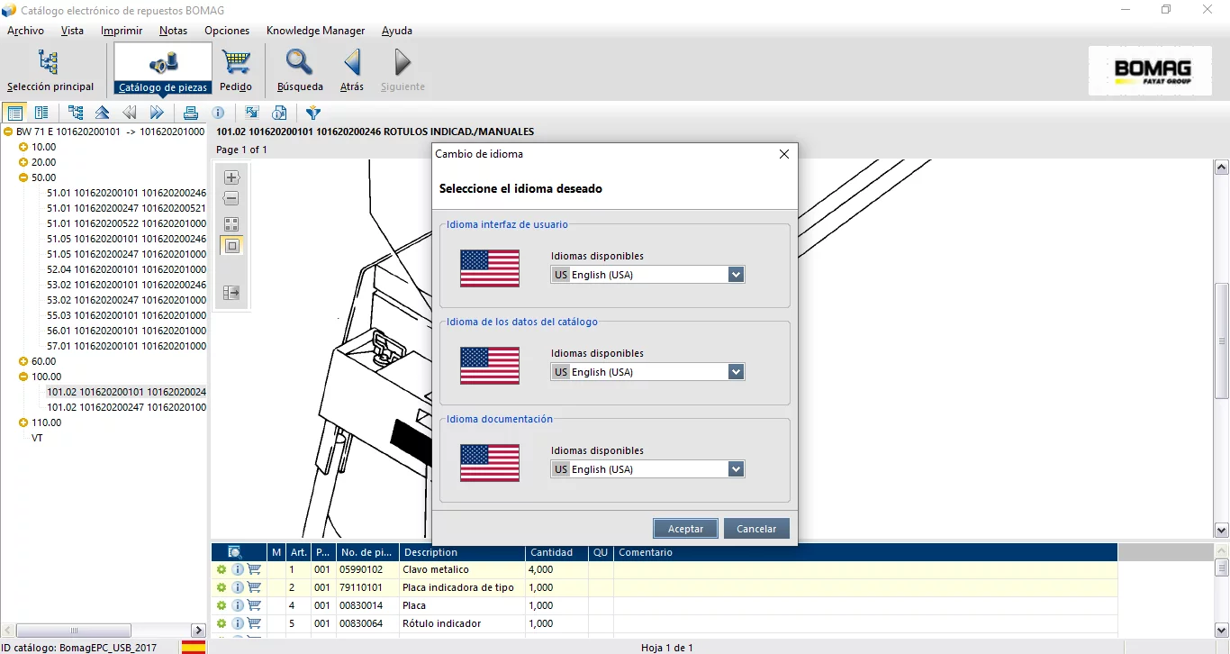Open Búsqueda with the magnifier icon
Viewport: 1230px width, 654px height.
coord(299,69)
